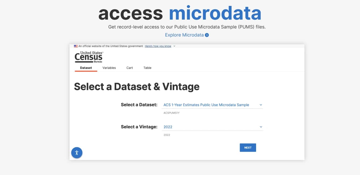Click the US flag icon
360x175 pixels.
pyautogui.click(x=76, y=46)
